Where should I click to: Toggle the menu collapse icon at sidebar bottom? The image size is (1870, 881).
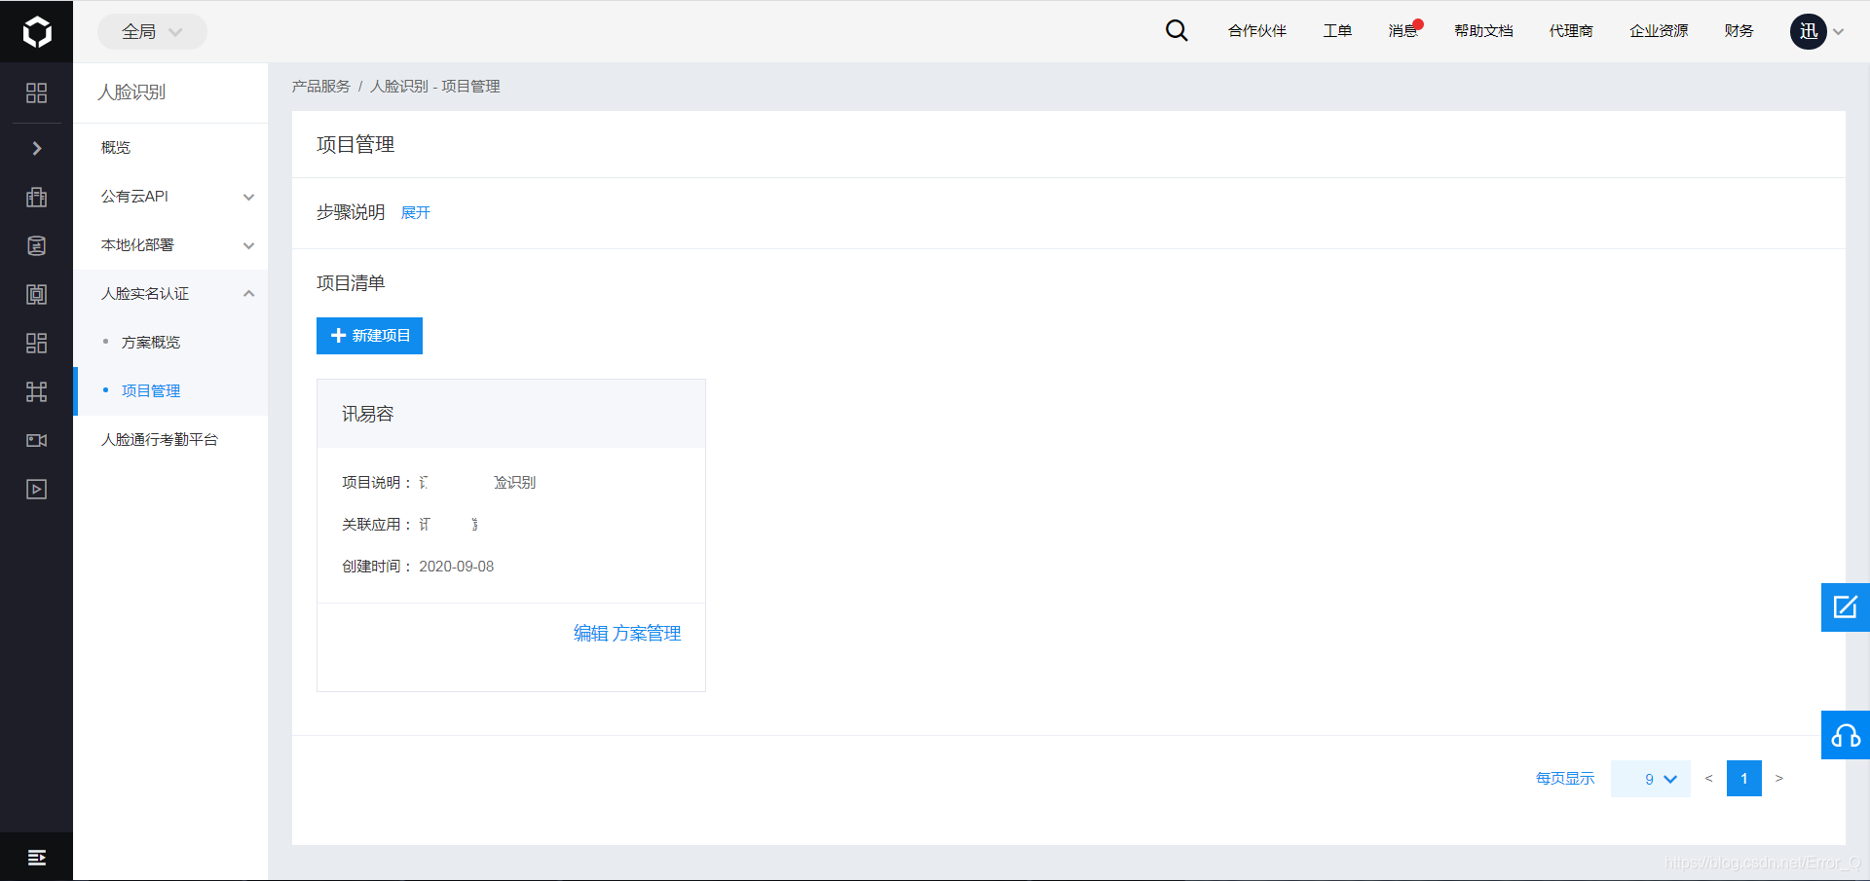point(37,857)
